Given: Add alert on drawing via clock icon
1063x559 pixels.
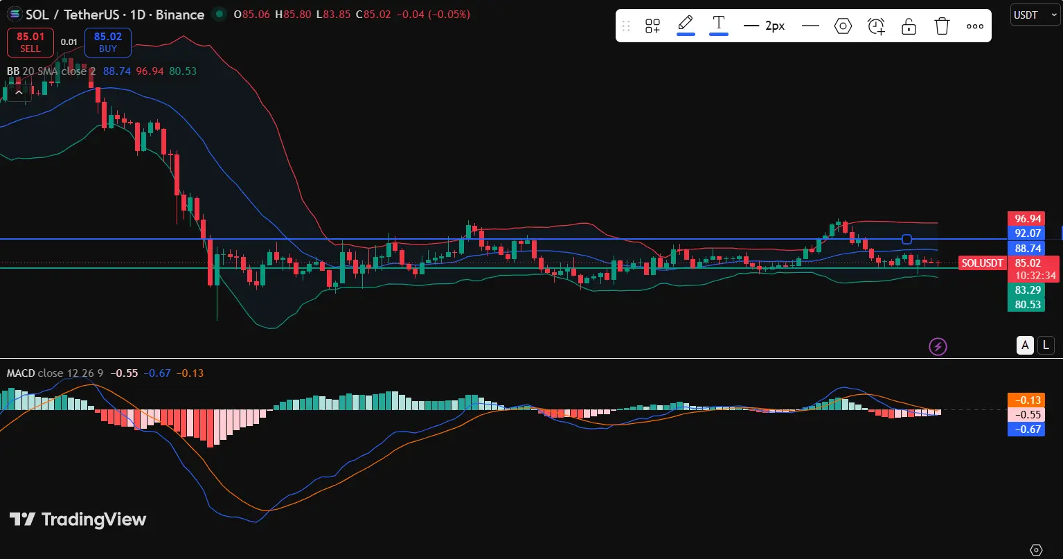Looking at the screenshot, I should (x=876, y=26).
